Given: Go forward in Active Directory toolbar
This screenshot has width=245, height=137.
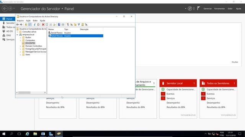Looking at the screenshot, I should (x=21, y=24).
